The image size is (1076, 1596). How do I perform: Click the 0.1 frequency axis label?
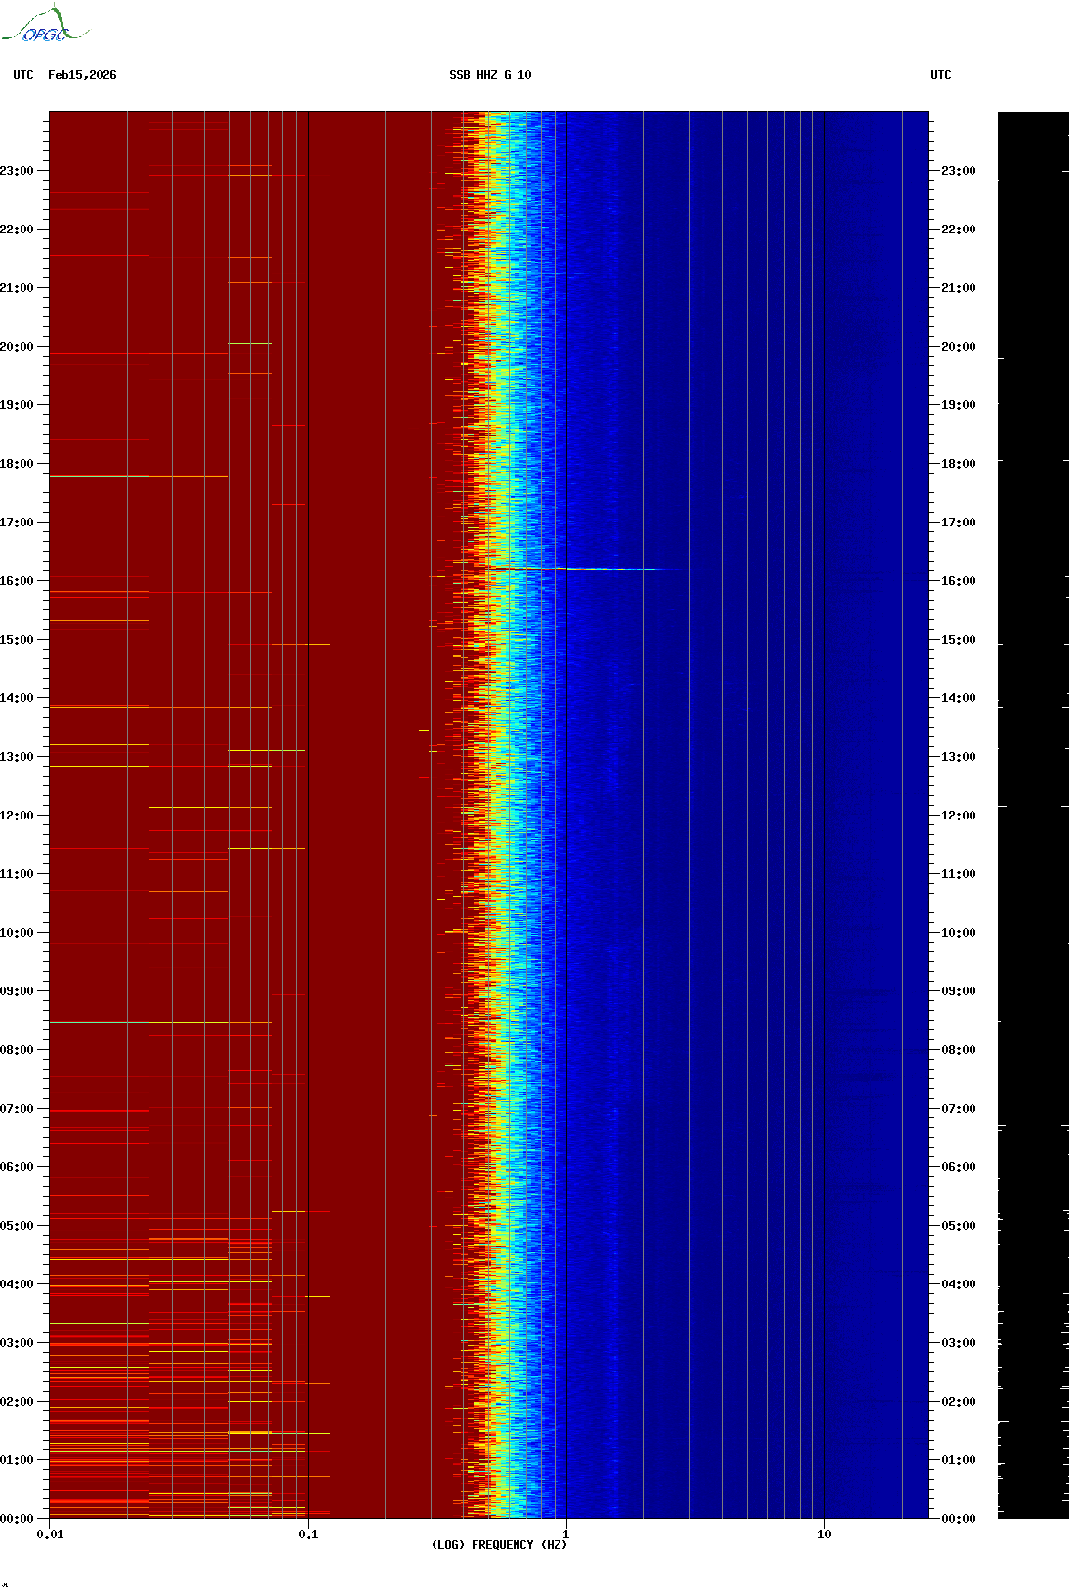(308, 1534)
